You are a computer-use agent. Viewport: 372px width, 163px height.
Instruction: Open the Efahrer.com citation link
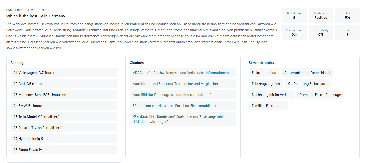click(183, 106)
